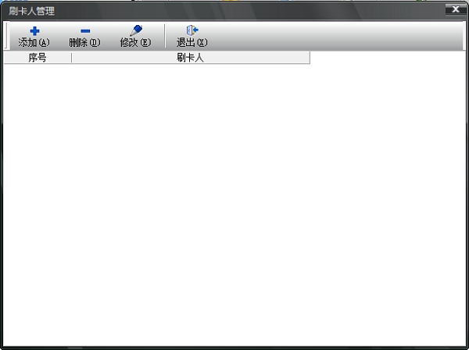Select the blue pen Modify icon
This screenshot has width=469, height=350.
point(136,30)
